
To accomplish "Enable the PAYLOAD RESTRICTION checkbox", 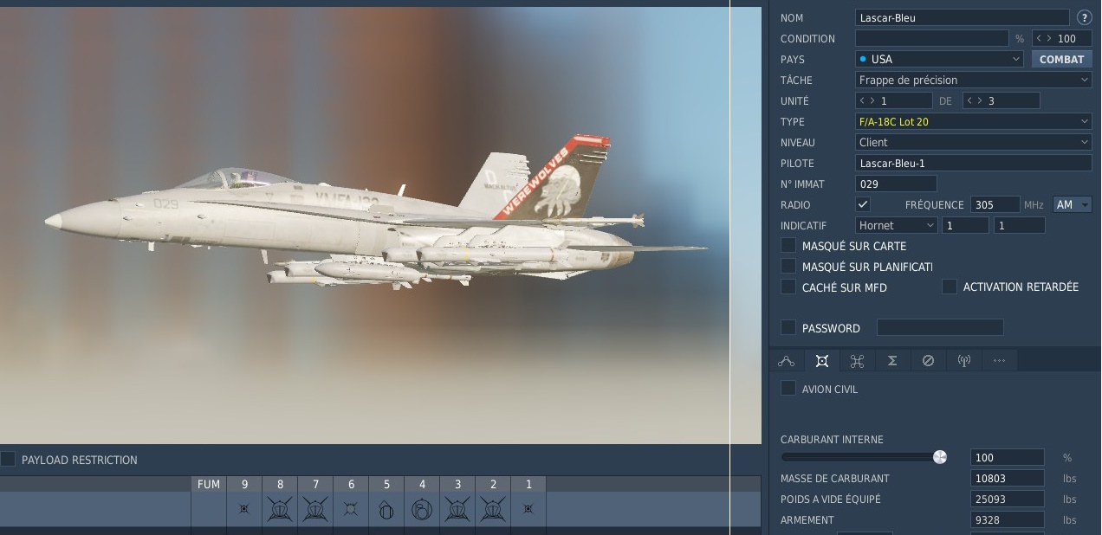I will pos(8,459).
